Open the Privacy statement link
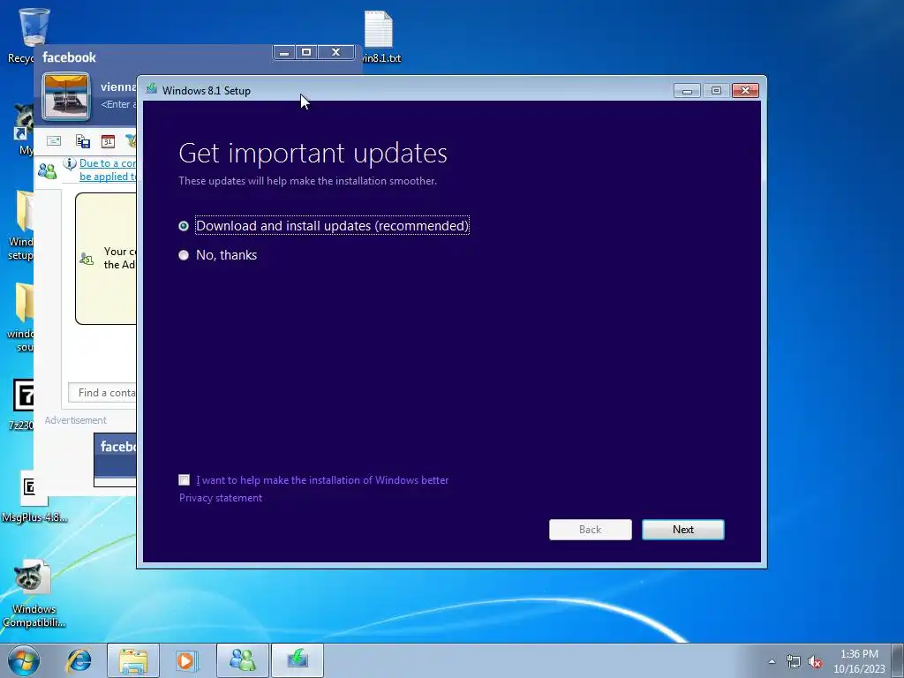The height and width of the screenshot is (678, 904). pos(220,498)
